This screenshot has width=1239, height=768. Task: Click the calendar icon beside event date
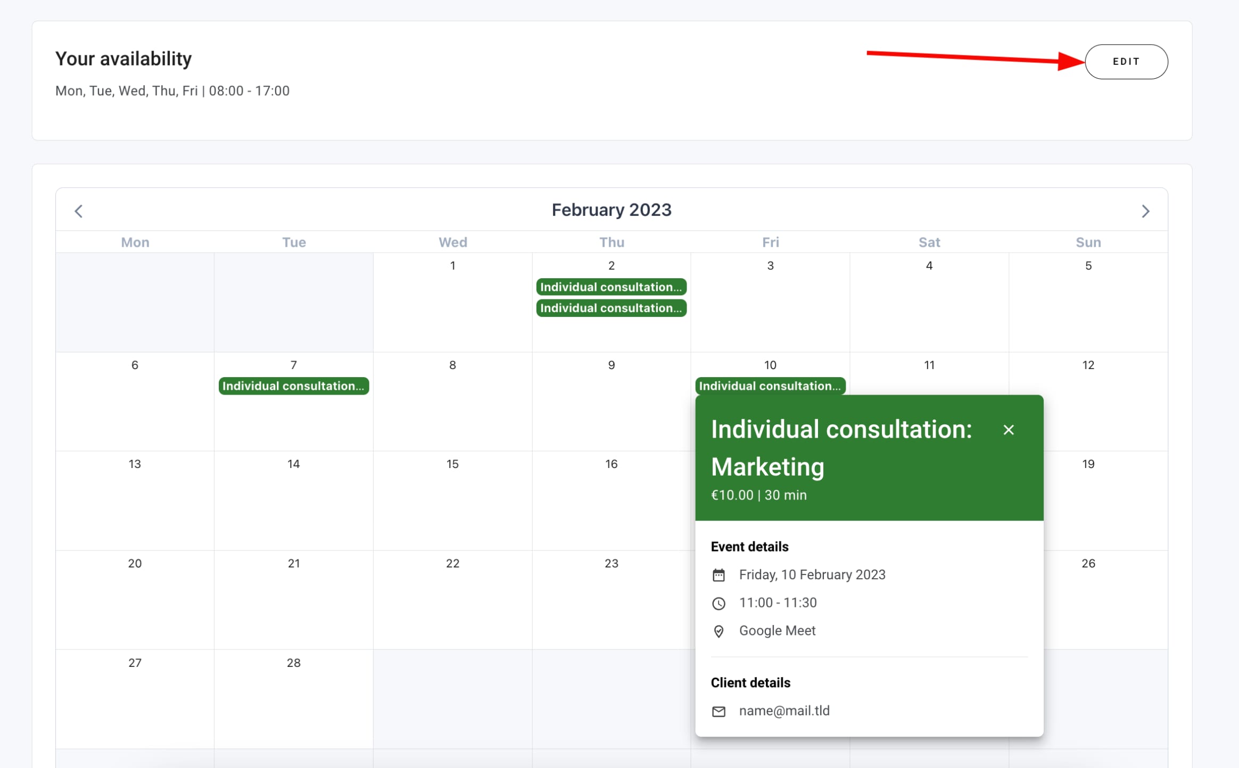click(718, 575)
